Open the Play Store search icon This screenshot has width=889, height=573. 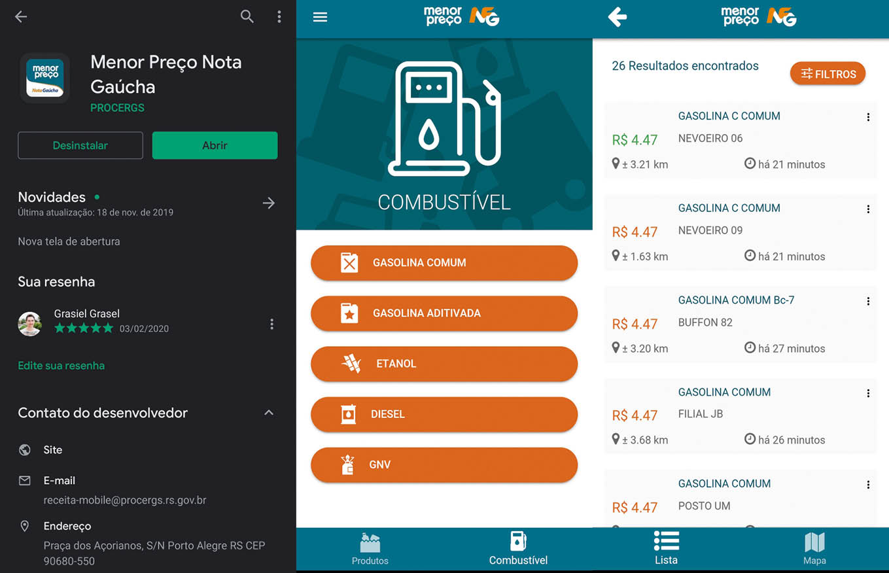pyautogui.click(x=247, y=17)
